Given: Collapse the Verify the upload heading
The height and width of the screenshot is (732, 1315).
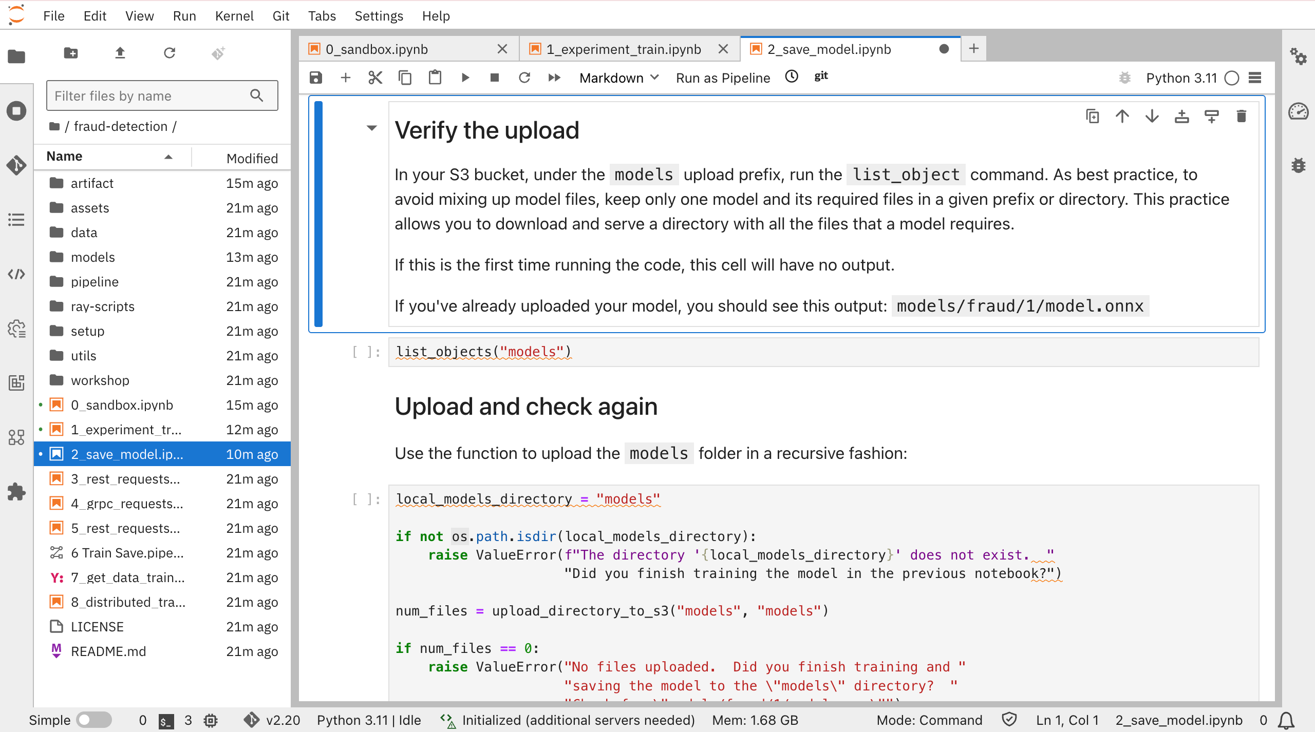Looking at the screenshot, I should (371, 128).
